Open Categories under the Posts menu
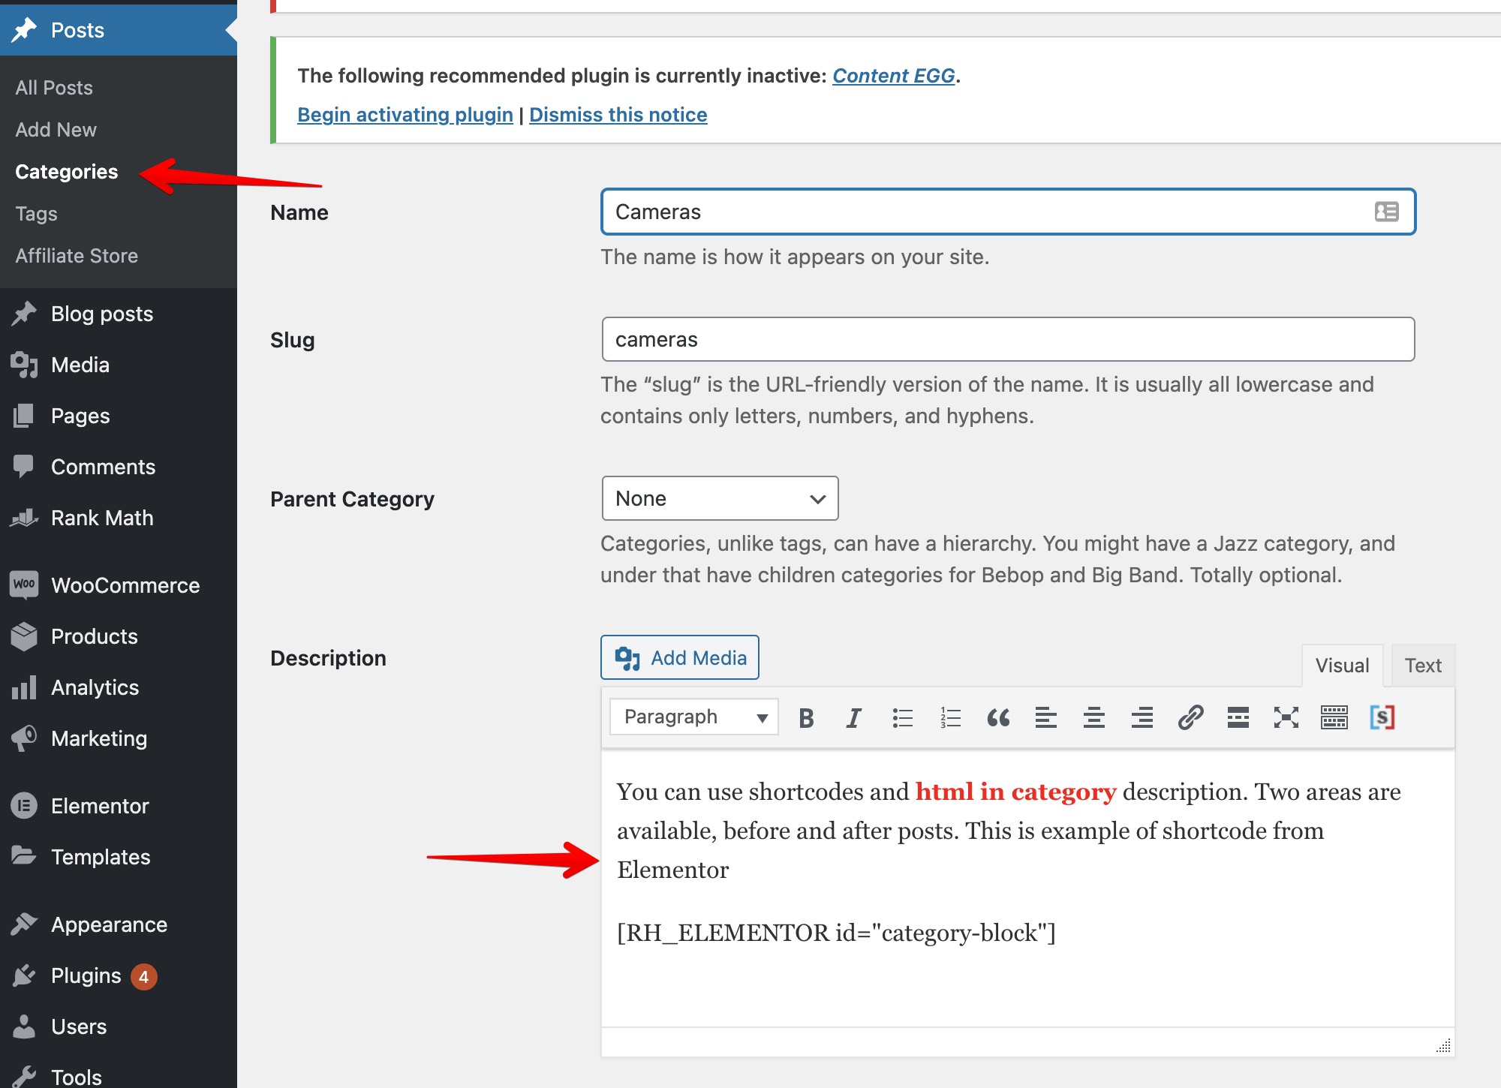The width and height of the screenshot is (1501, 1088). pyautogui.click(x=66, y=171)
